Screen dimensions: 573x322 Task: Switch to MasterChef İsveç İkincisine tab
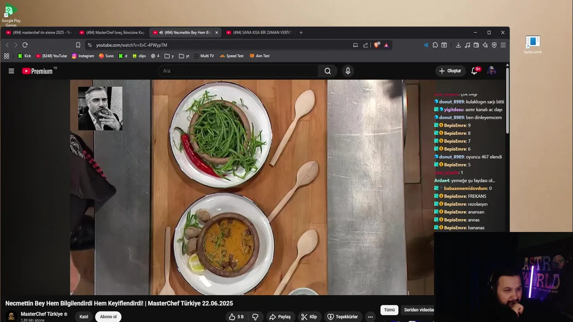click(x=112, y=32)
